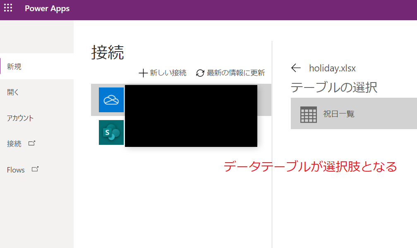Select the 祝日一覧 table
Screen dimensions: 417x248
tap(354, 113)
